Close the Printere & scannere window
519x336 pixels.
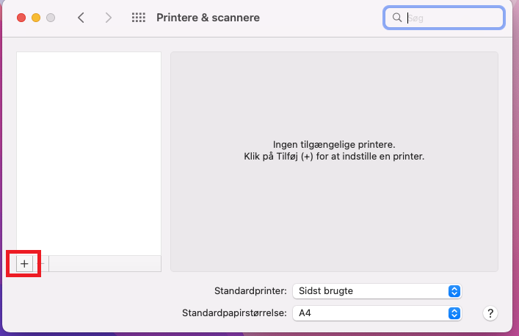coord(21,18)
